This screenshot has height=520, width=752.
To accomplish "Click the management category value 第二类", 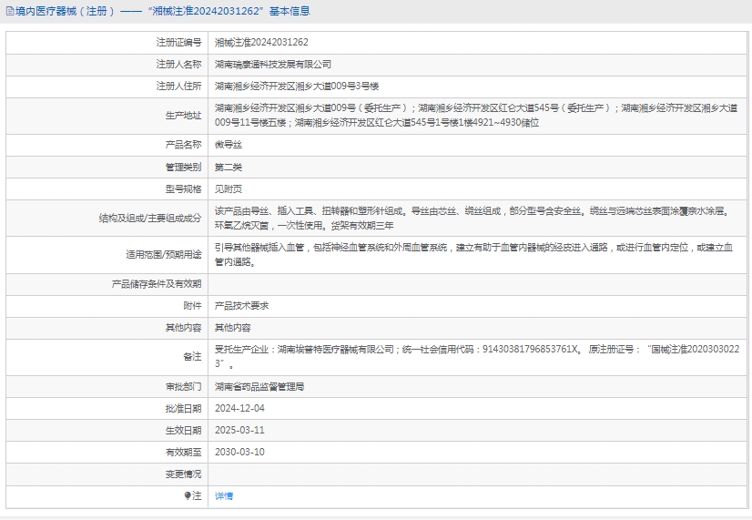I will [229, 168].
